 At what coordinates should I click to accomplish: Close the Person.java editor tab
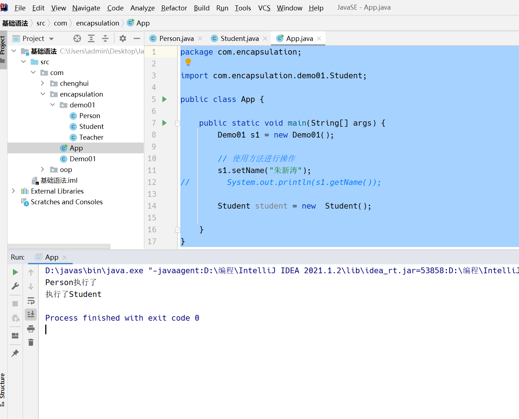tap(200, 38)
